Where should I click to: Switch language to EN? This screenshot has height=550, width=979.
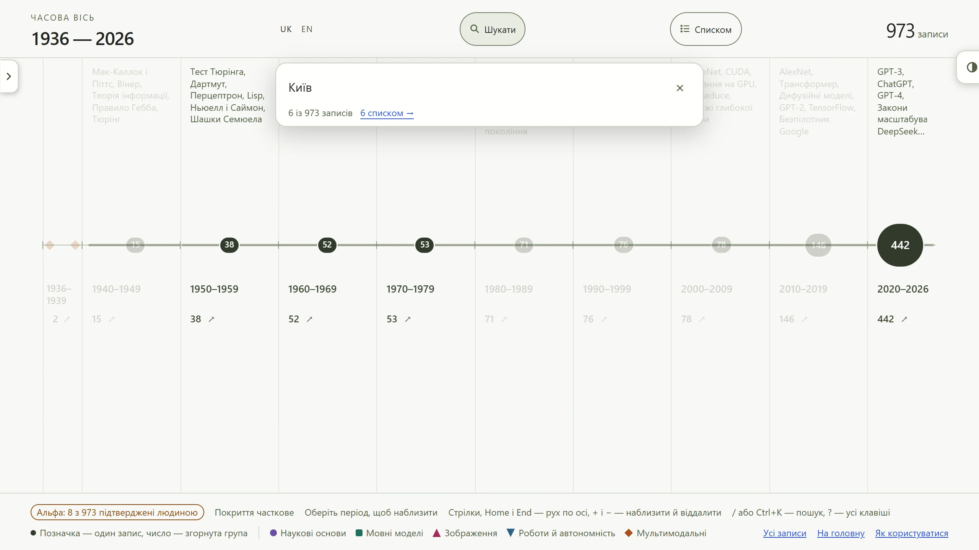[307, 29]
